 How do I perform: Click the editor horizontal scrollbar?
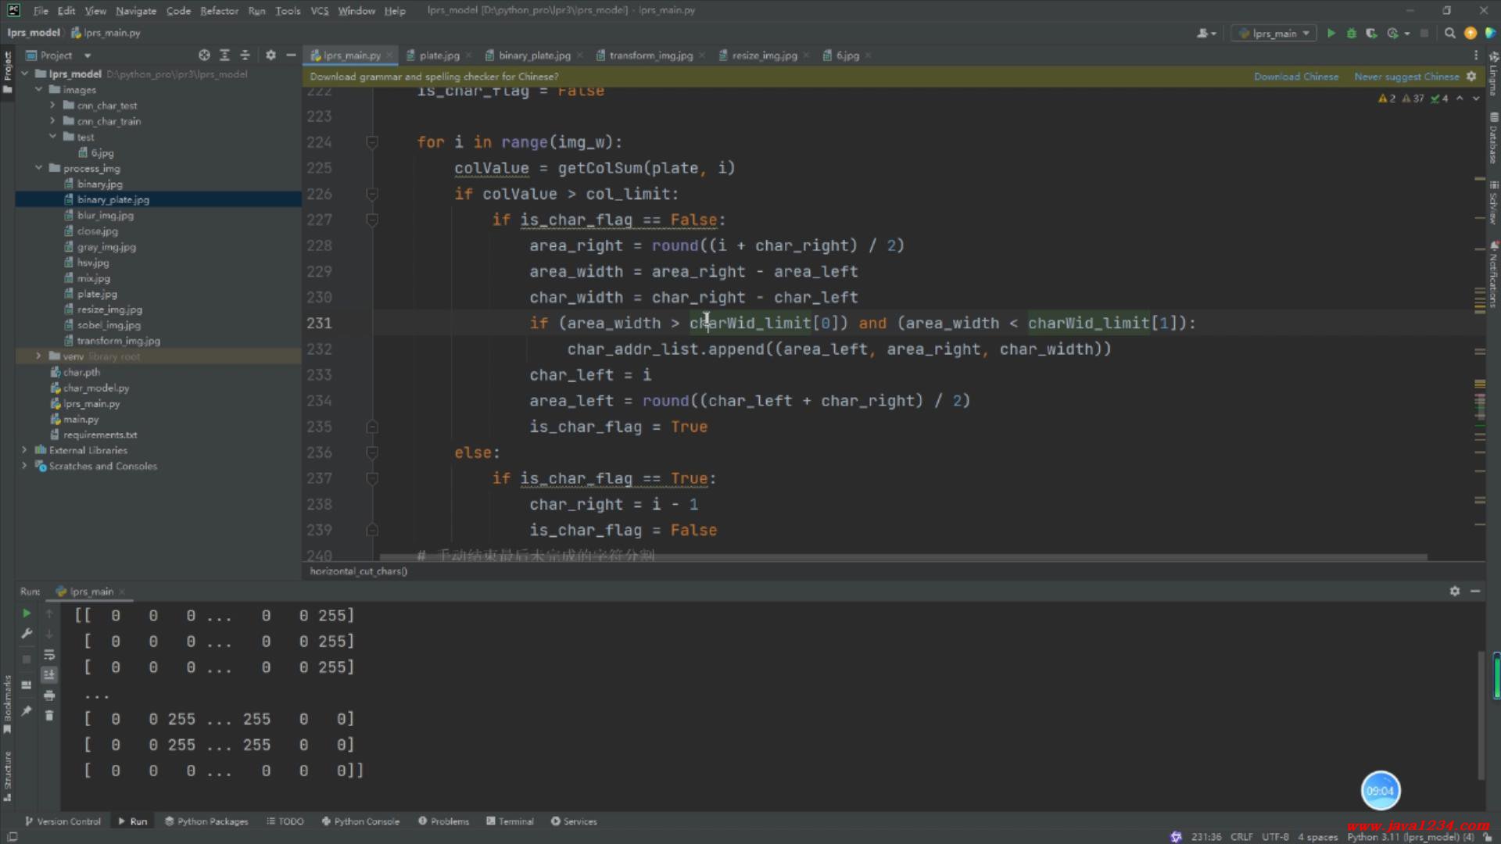[902, 557]
